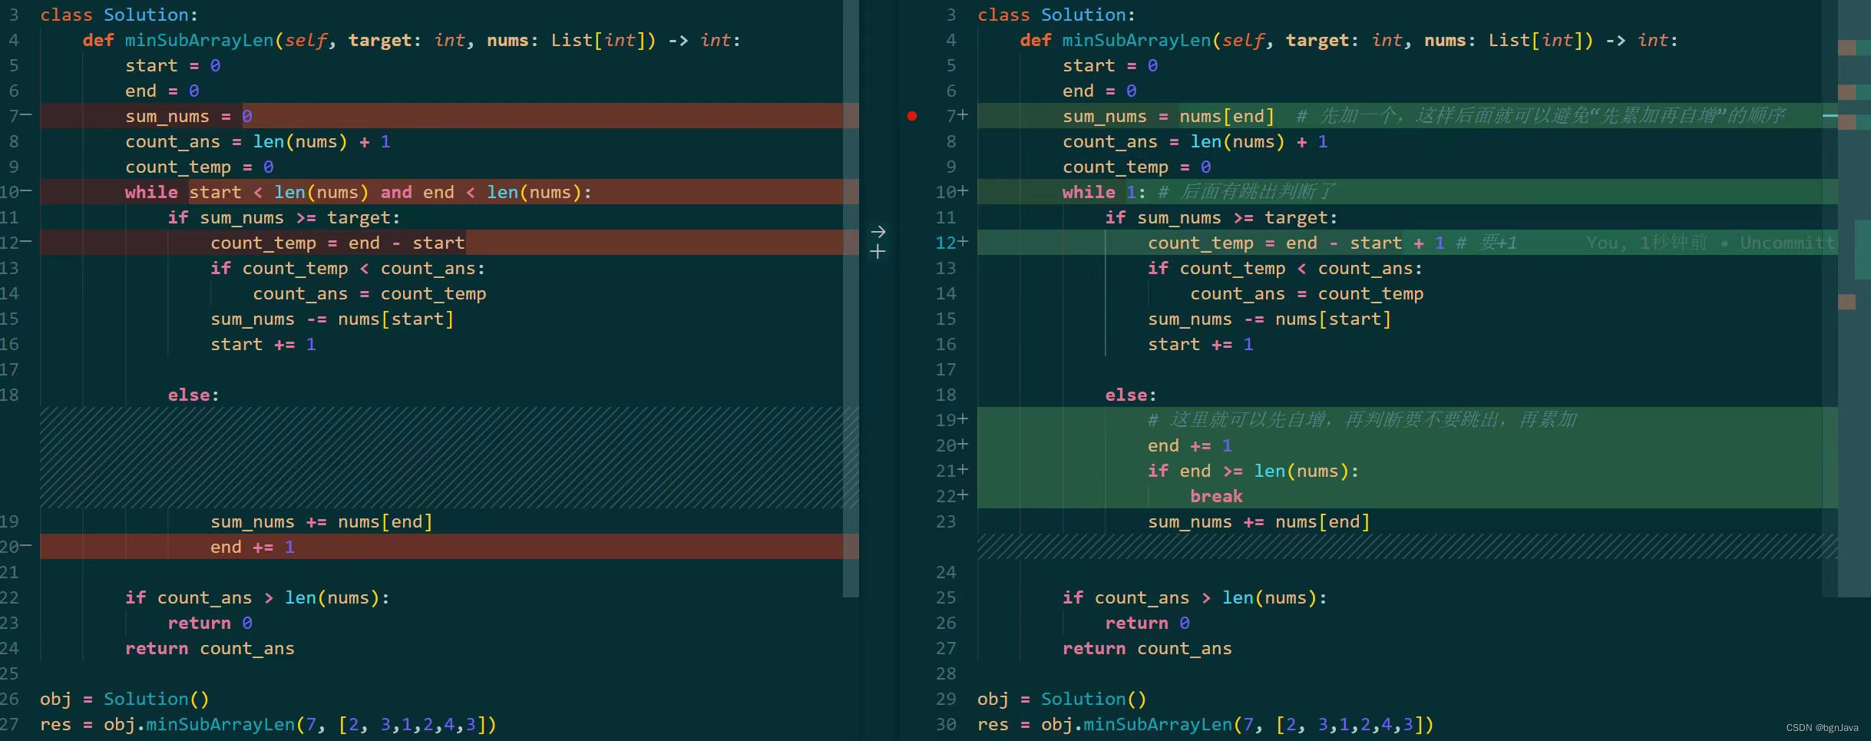Click 'if sum_nums >= target:' in right pane

point(1221,217)
